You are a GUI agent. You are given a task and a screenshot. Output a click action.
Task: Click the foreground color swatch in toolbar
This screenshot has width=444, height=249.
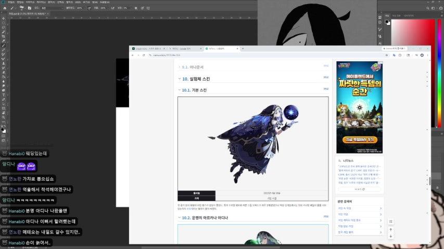pos(3,130)
